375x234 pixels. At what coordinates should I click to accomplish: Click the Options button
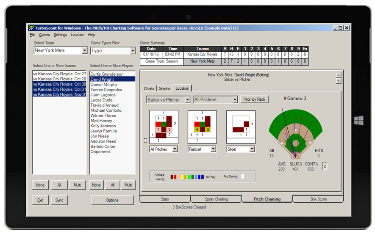click(112, 200)
